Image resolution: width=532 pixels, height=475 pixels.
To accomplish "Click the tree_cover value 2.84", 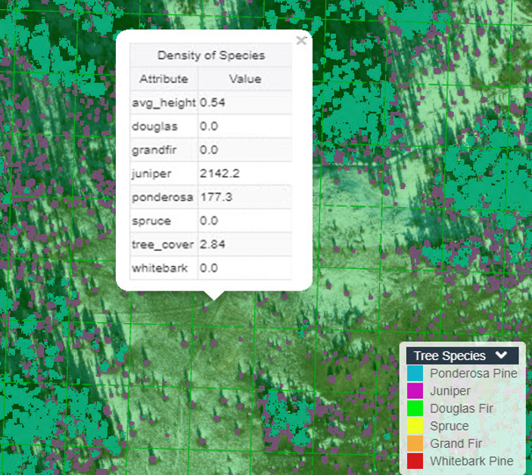I will (x=213, y=244).
